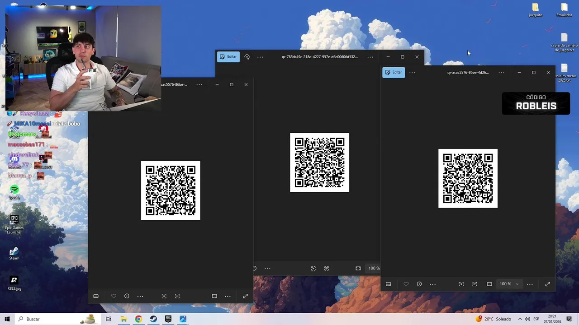
Task: Click the QR code in left window
Action: [171, 190]
